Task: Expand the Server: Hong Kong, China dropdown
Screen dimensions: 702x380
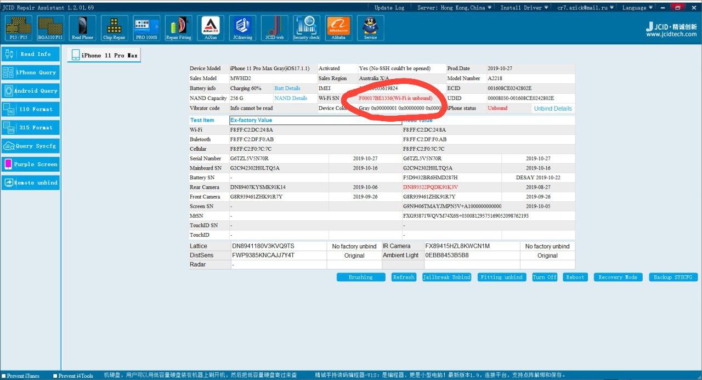Action: (x=454, y=8)
